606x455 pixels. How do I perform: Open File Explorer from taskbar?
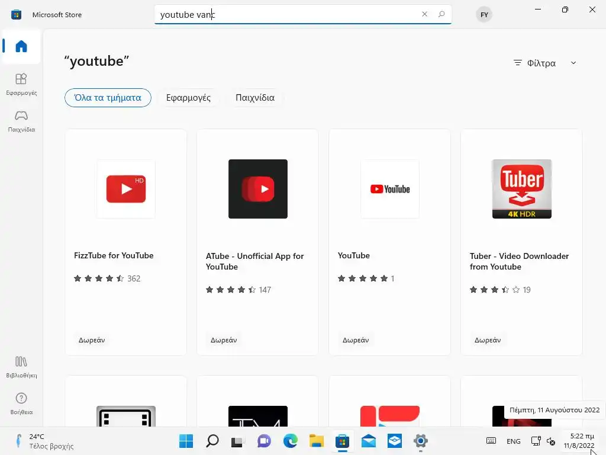(317, 441)
